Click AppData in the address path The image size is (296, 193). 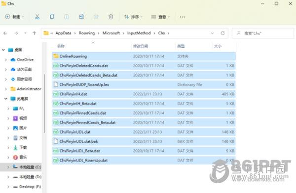pyautogui.click(x=63, y=33)
